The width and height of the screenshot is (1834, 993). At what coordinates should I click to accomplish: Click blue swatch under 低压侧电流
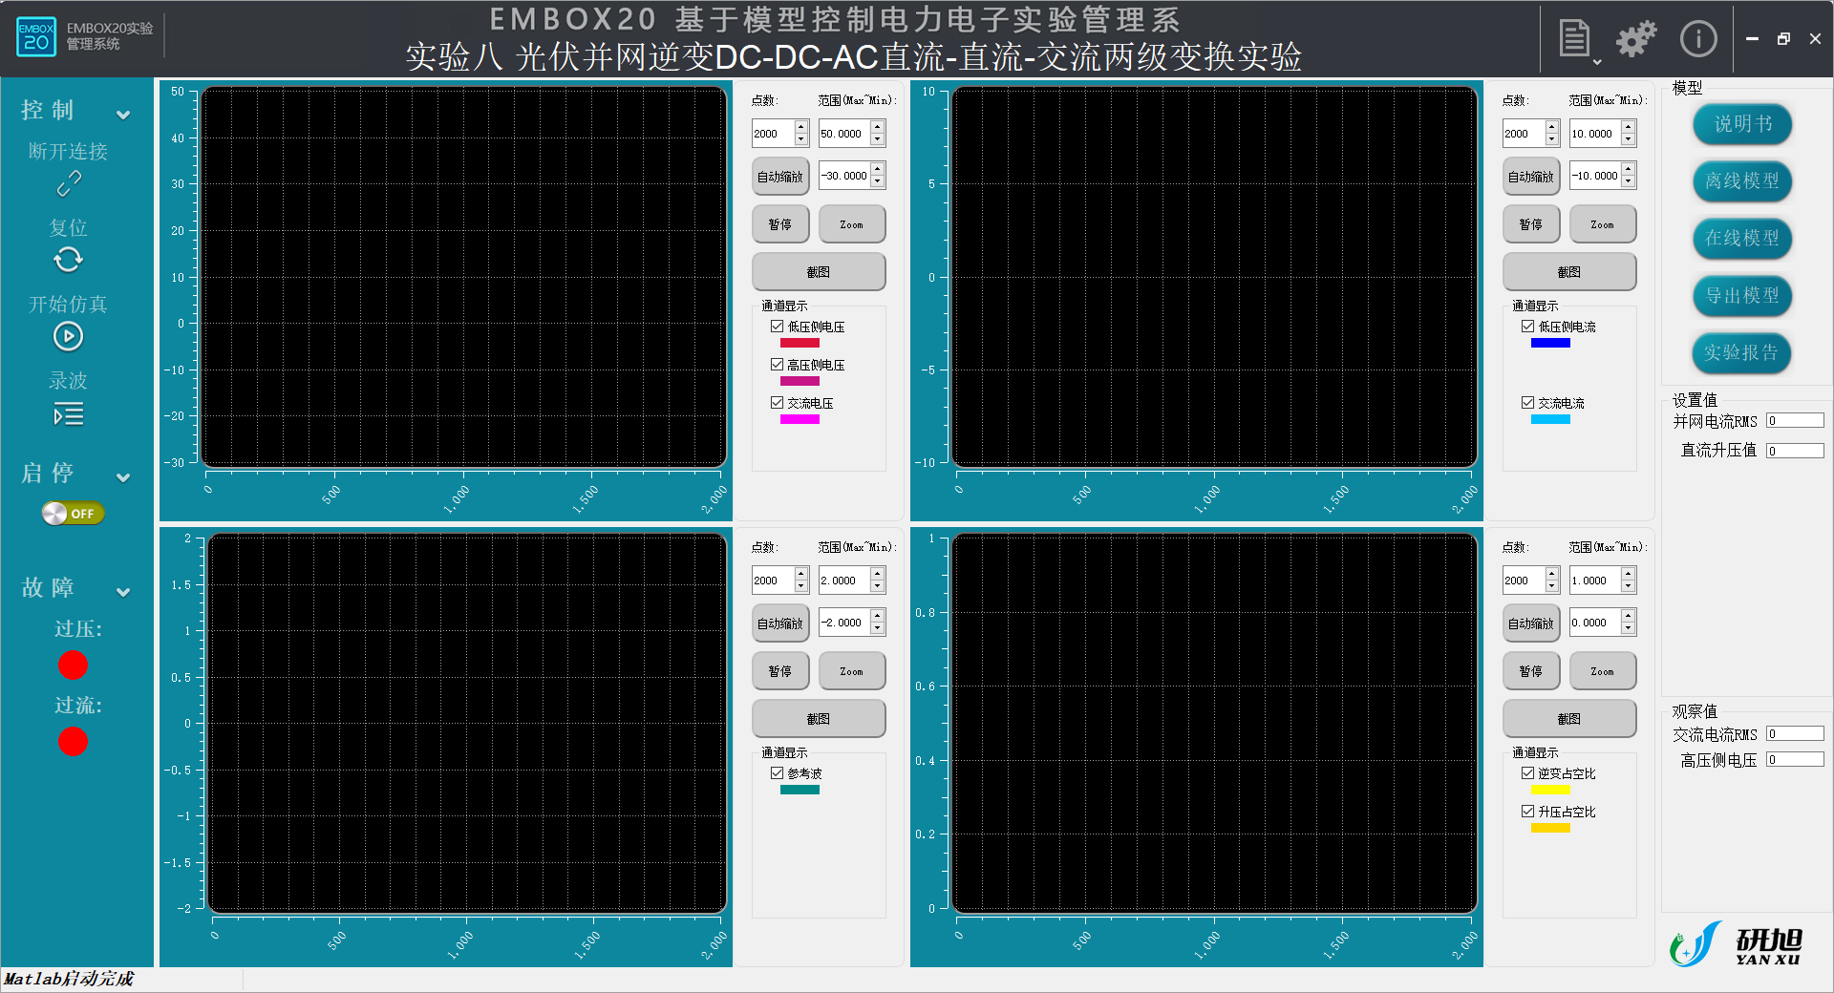[1550, 343]
